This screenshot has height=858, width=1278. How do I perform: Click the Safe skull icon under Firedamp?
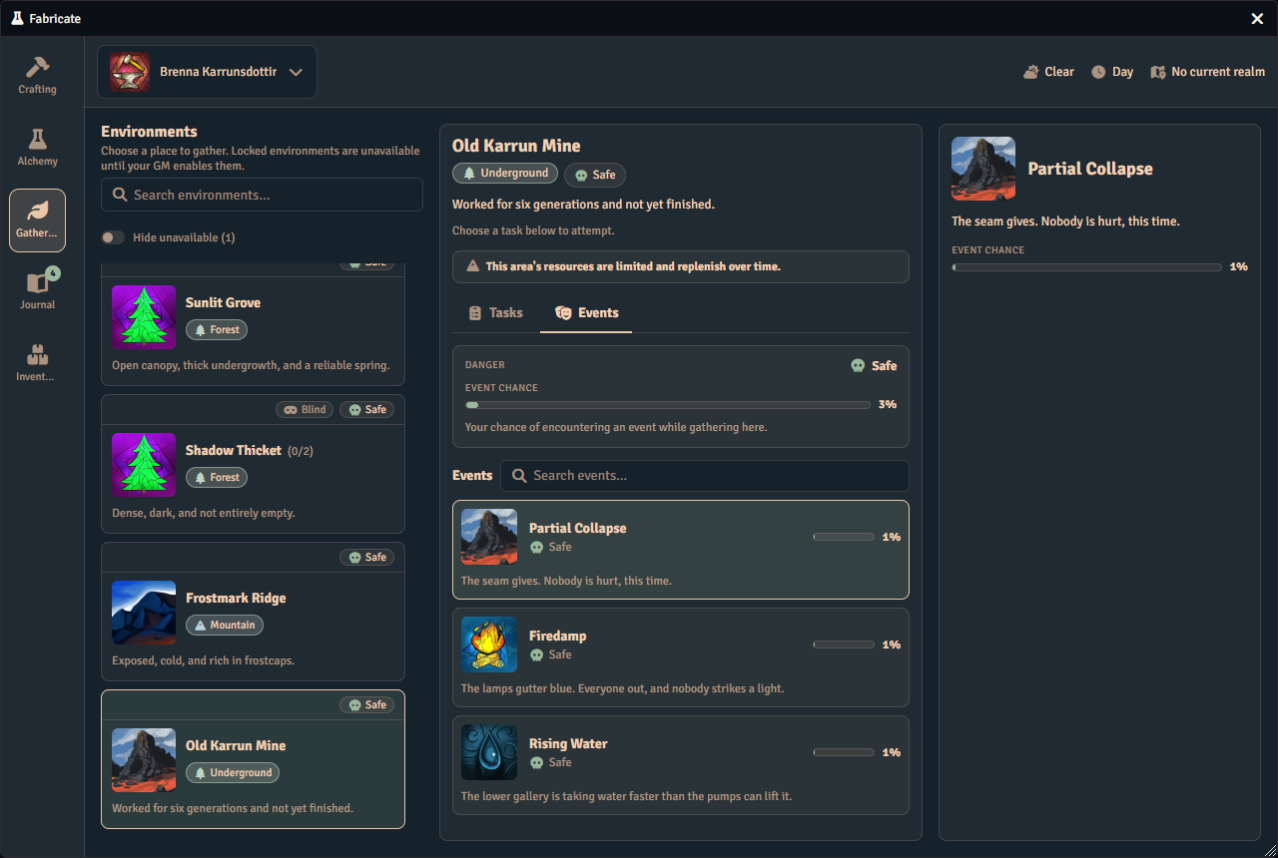537,654
